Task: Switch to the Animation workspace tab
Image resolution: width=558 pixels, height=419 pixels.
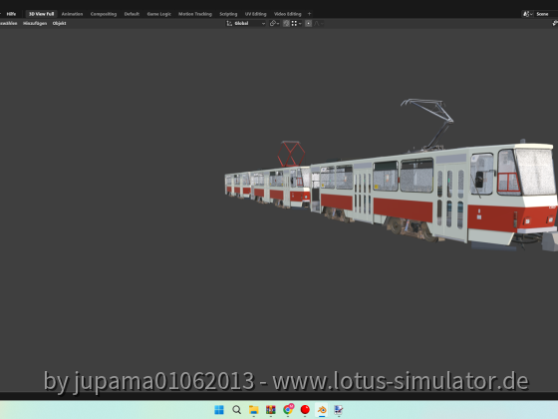Action: (x=72, y=14)
